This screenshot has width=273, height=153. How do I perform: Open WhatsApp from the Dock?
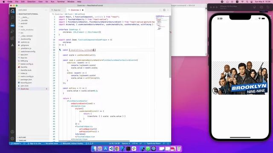pyautogui.click(x=148, y=149)
